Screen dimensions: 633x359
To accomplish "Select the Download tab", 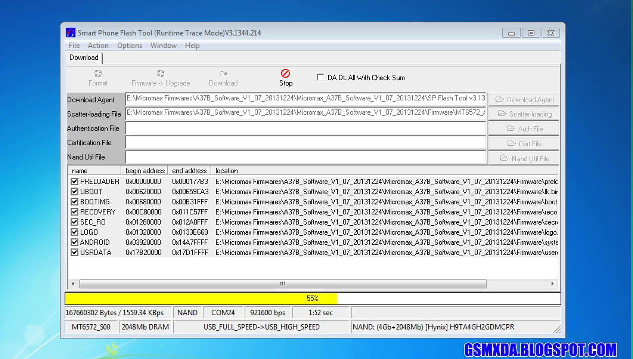I will pos(84,57).
